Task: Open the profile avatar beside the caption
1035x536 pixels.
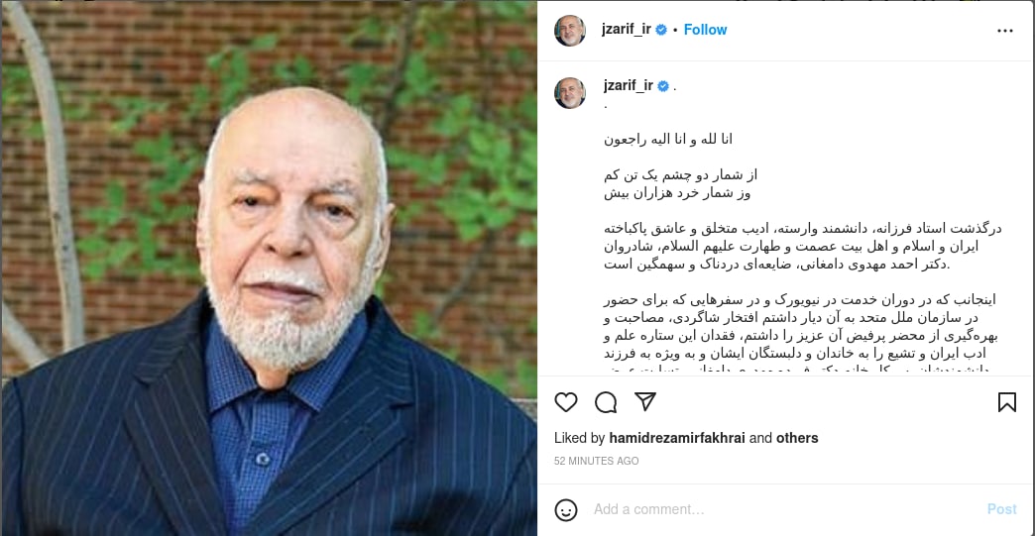Action: coord(570,92)
